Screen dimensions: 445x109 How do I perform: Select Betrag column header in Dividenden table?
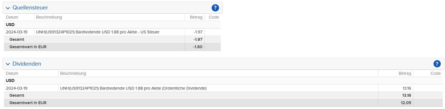coord(405,73)
